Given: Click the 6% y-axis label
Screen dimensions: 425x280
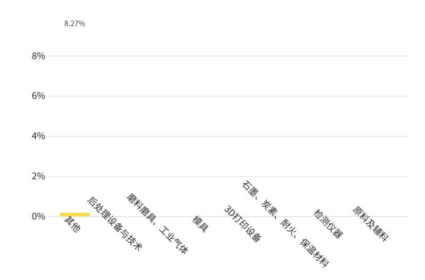Looking at the screenshot, I should (x=38, y=96).
